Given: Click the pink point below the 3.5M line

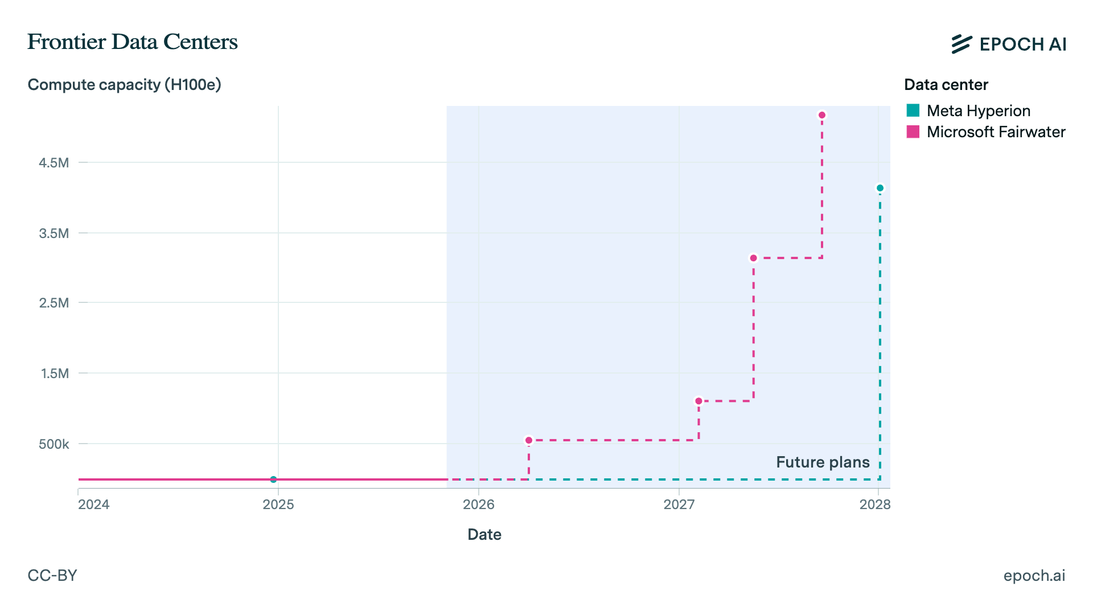Looking at the screenshot, I should click(x=754, y=258).
